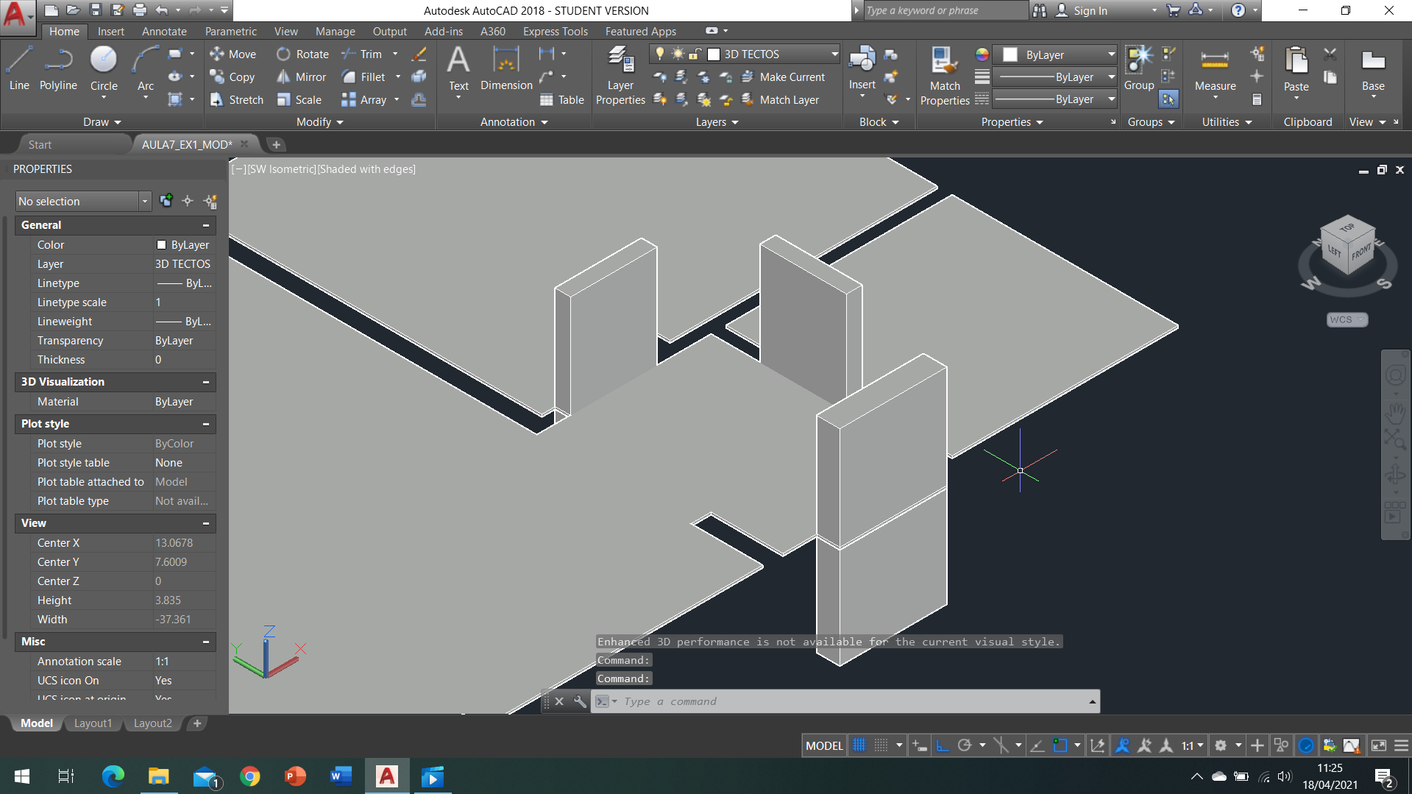Open the 3D TECTOS layer dropdown
The image size is (1412, 794).
[x=834, y=54]
